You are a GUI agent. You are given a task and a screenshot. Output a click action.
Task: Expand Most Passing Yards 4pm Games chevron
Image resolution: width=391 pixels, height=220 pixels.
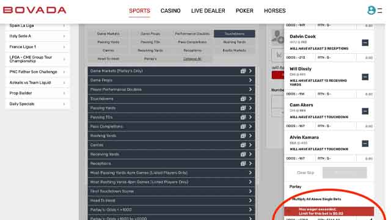coord(250,172)
